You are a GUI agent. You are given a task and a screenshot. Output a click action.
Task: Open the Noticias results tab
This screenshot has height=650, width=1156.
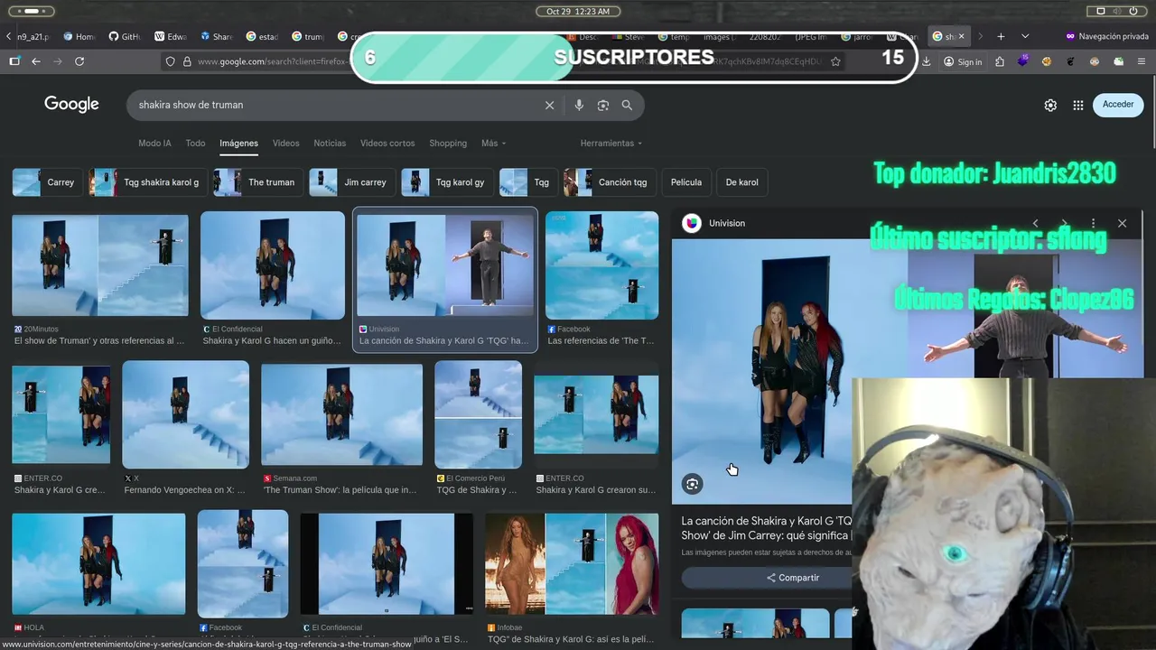click(330, 143)
